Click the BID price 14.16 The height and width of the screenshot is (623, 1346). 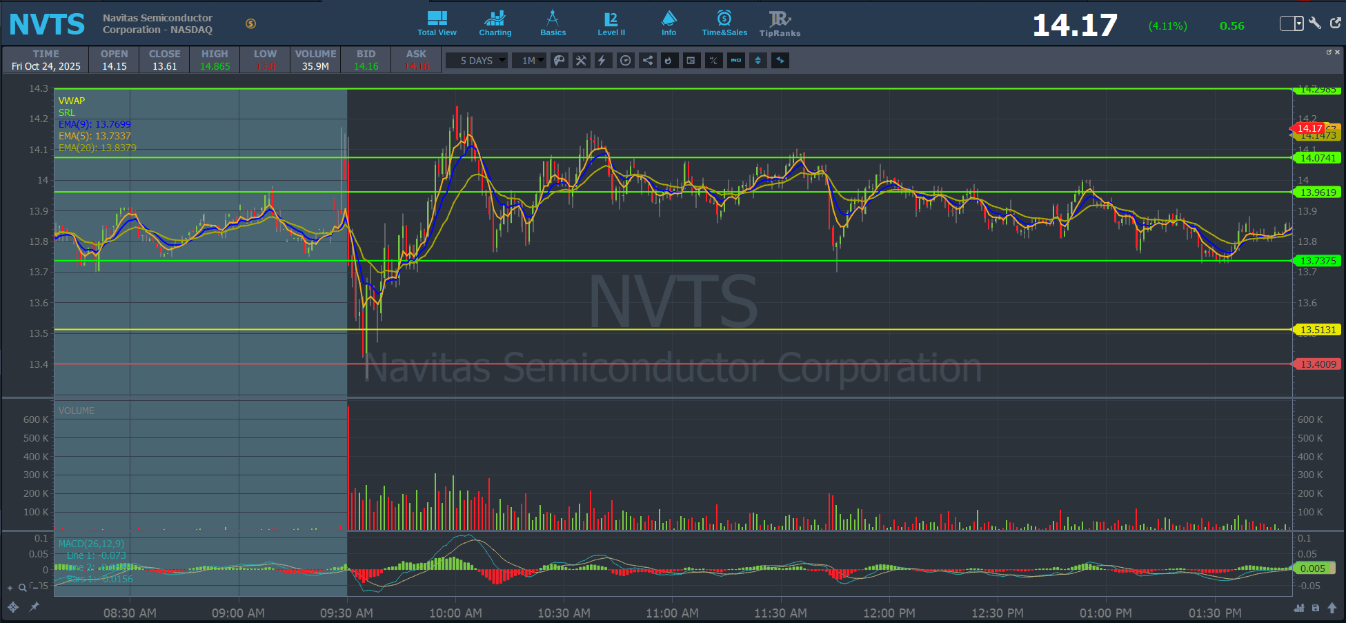(366, 66)
